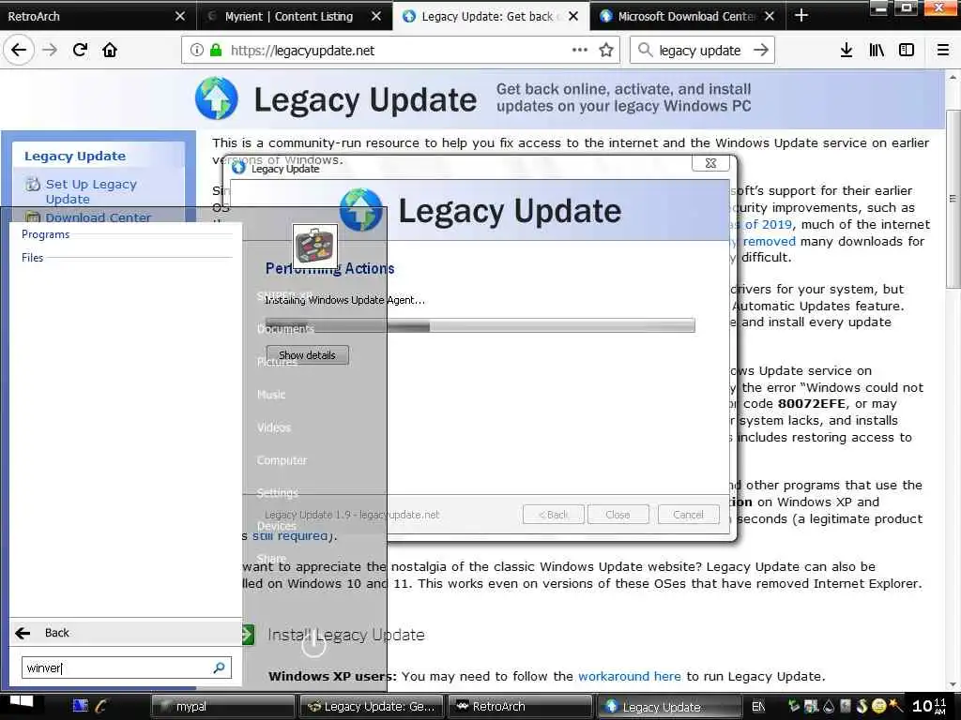Viewport: 961px width, 720px height.
Task: Open the mypal taskbar button
Action: coord(223,707)
